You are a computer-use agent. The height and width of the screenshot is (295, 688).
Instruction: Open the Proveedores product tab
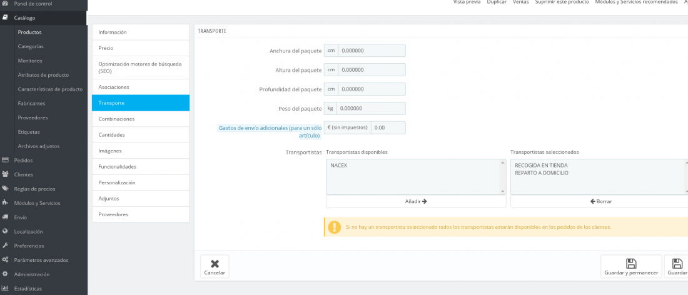click(140, 214)
